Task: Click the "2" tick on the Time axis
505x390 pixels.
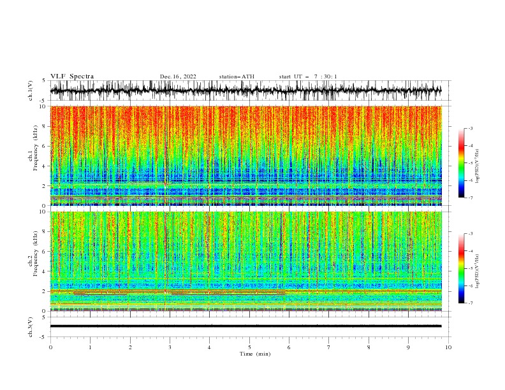Action: [x=130, y=347]
